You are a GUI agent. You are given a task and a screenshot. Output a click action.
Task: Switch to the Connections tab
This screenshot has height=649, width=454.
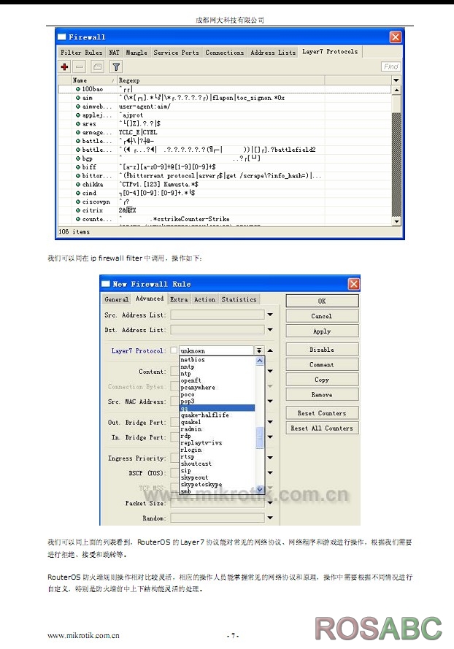pos(224,53)
